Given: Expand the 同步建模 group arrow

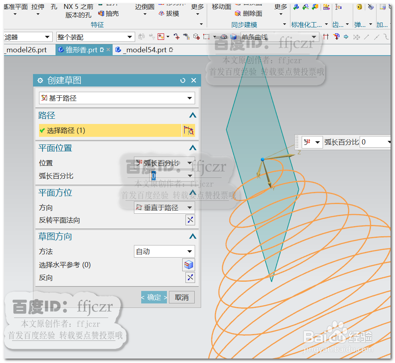Looking at the screenshot, I should [284, 24].
